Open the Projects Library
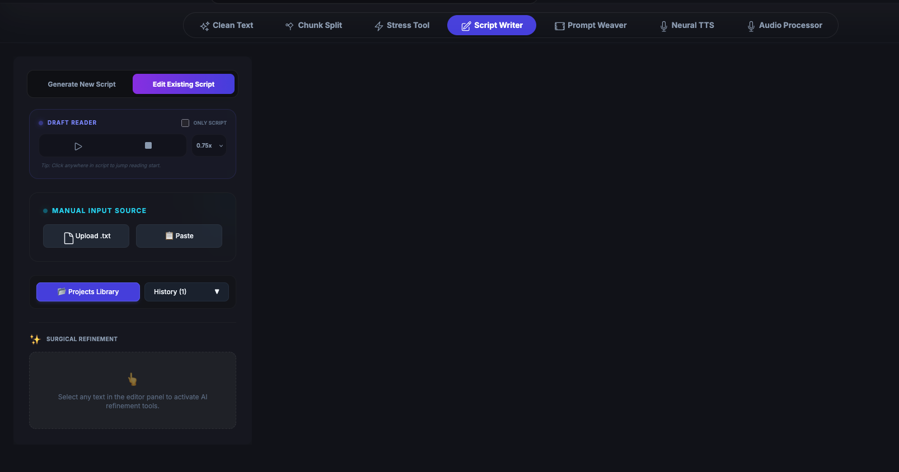This screenshot has width=899, height=472. (x=88, y=292)
